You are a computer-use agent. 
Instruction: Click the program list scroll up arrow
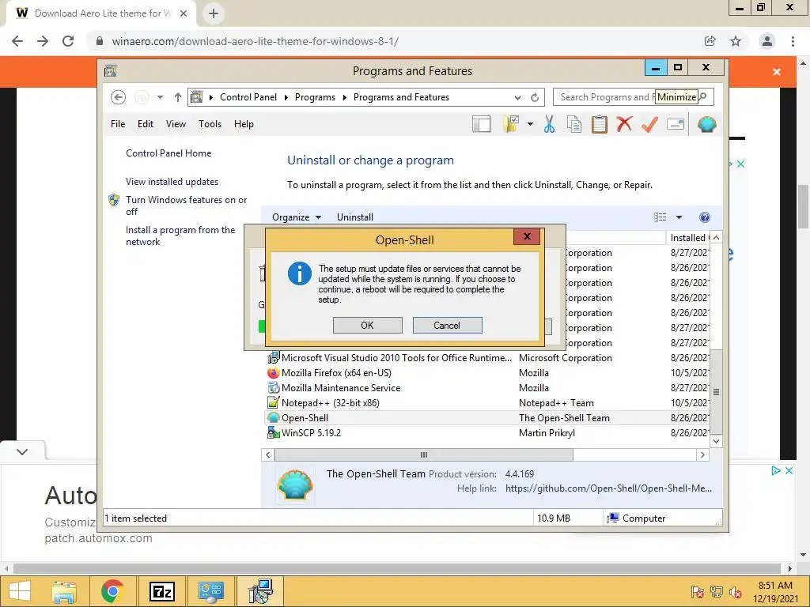point(716,237)
